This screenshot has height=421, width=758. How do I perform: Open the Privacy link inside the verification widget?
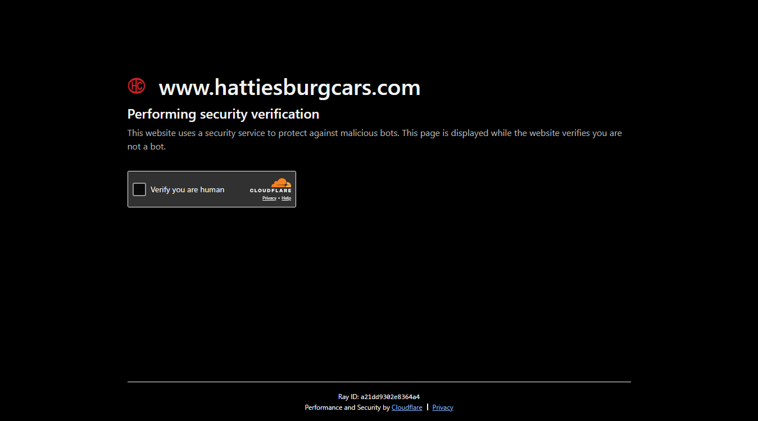pyautogui.click(x=269, y=198)
